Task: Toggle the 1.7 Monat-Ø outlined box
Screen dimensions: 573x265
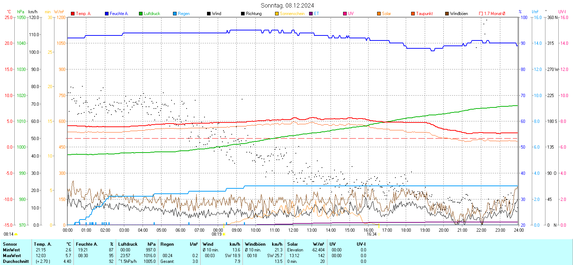Action: click(481, 14)
